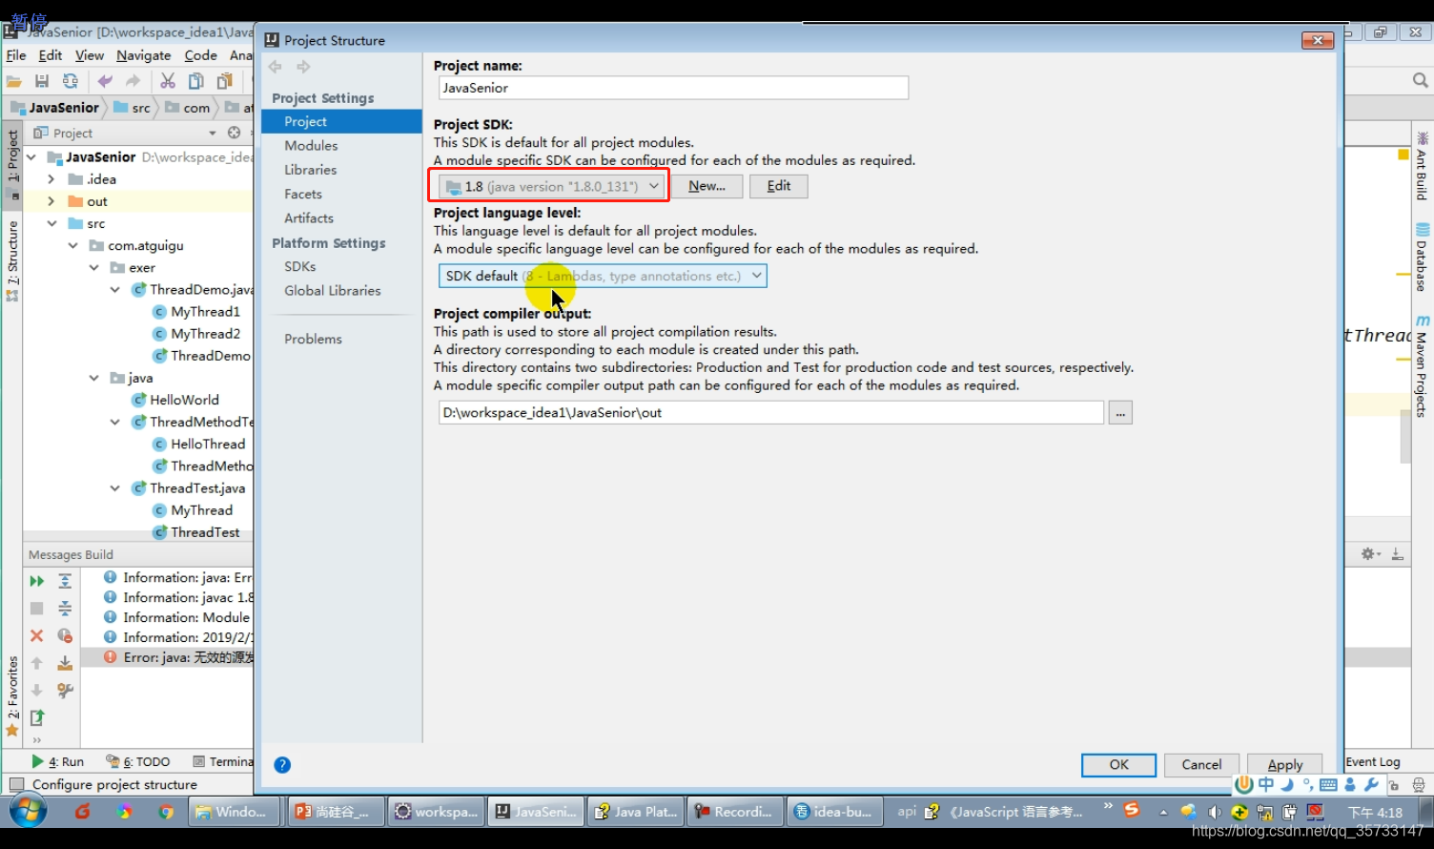Open Database side tool tab
1434x849 pixels.
pos(1422,258)
